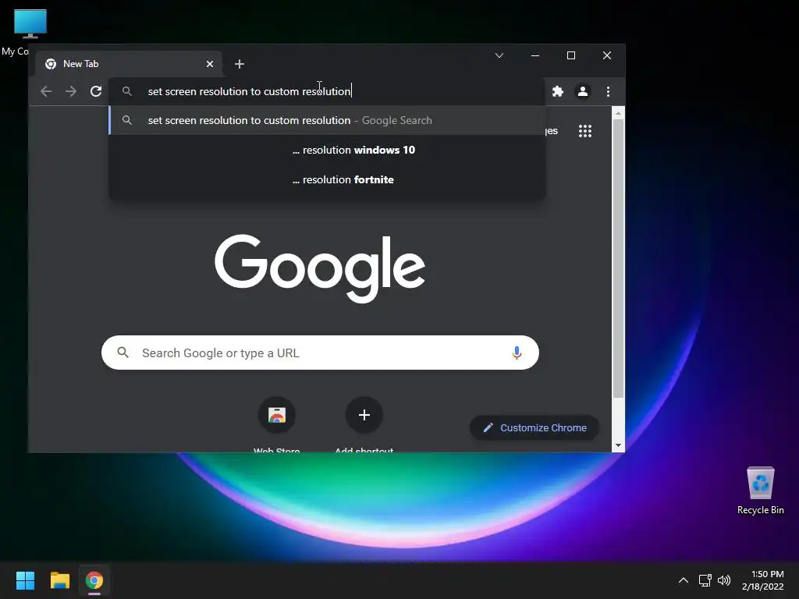Click the Customize Chrome button

coord(534,428)
